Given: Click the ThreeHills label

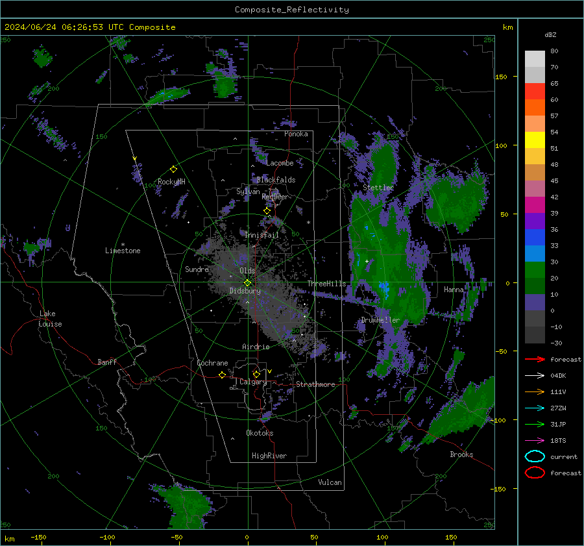Looking at the screenshot, I should [326, 284].
